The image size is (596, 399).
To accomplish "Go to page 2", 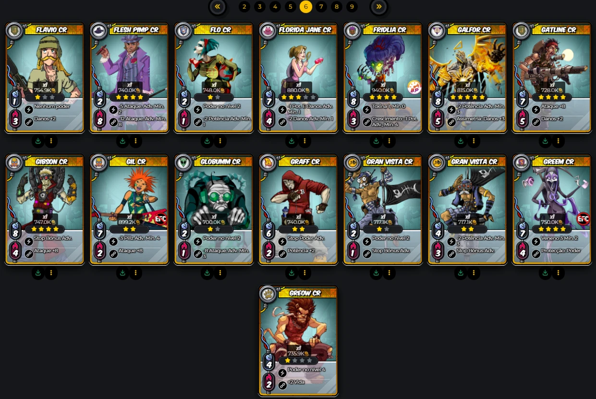I will point(244,7).
